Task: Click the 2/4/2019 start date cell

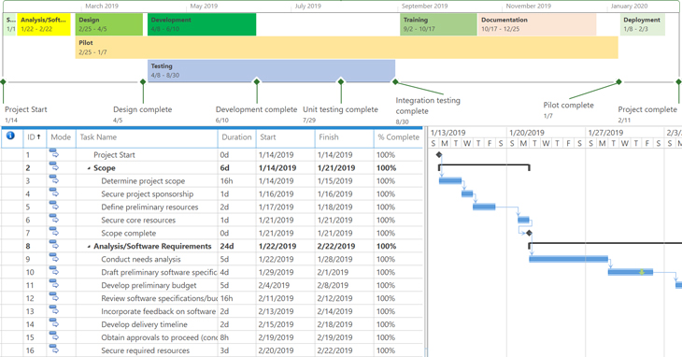Action: coord(285,285)
